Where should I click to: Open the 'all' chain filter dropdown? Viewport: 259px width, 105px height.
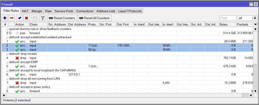tap(255, 18)
